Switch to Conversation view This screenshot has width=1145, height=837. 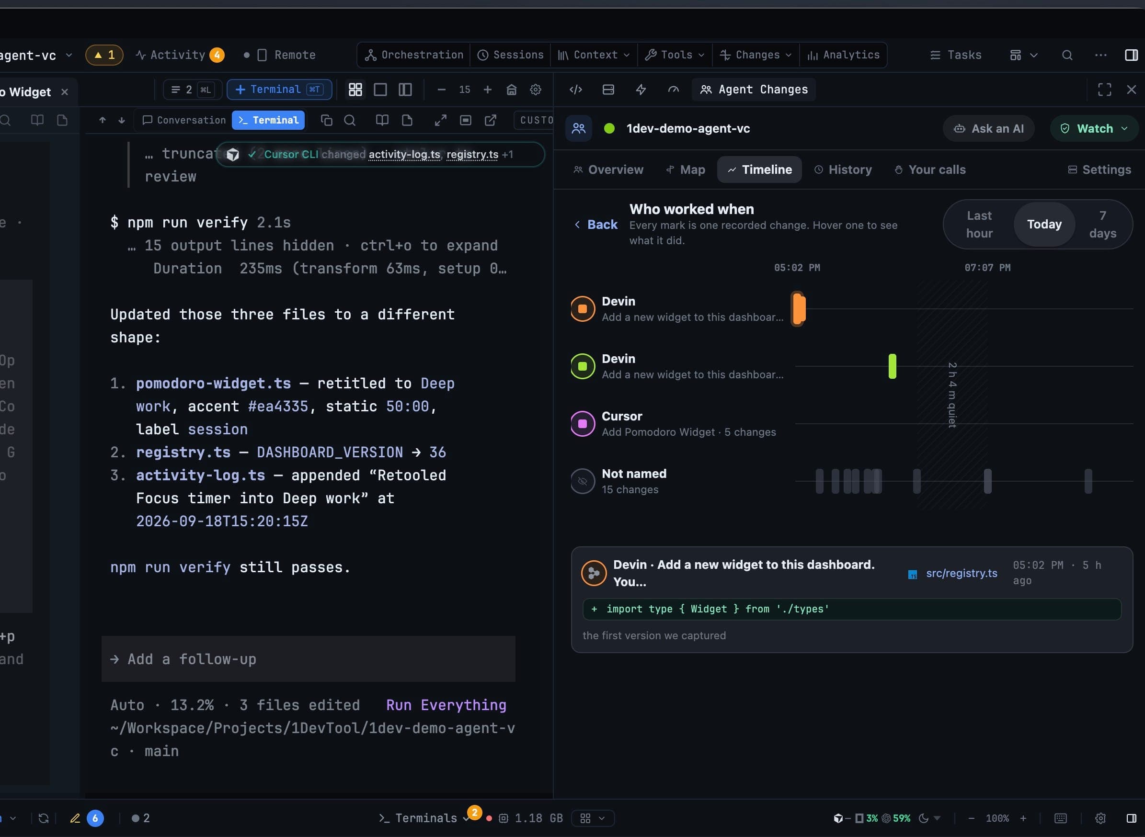pyautogui.click(x=184, y=120)
